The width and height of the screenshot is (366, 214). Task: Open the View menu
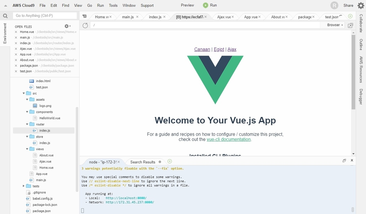coord(78,5)
